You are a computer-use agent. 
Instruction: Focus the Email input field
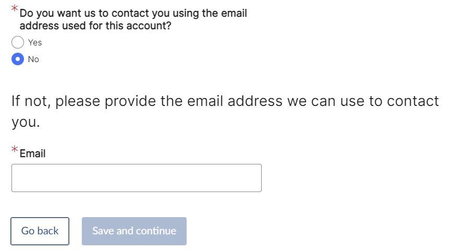coord(136,178)
